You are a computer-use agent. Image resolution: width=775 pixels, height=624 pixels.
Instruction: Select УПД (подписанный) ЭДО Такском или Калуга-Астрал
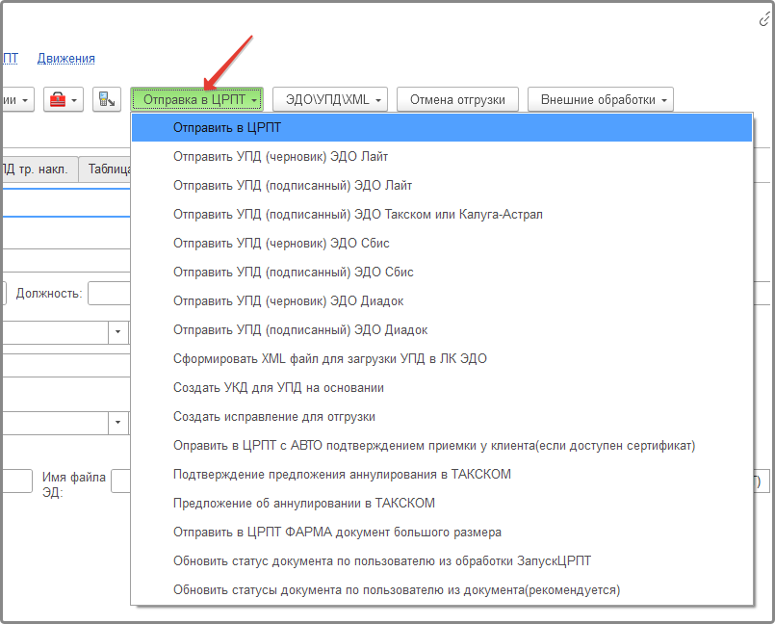(x=442, y=215)
